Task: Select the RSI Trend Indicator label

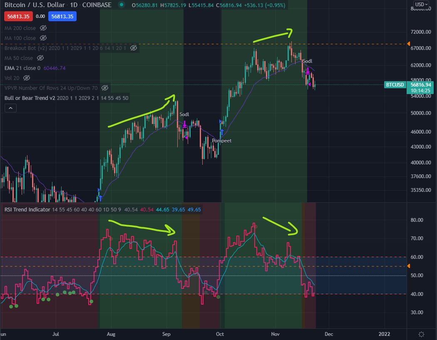Action: pos(27,210)
